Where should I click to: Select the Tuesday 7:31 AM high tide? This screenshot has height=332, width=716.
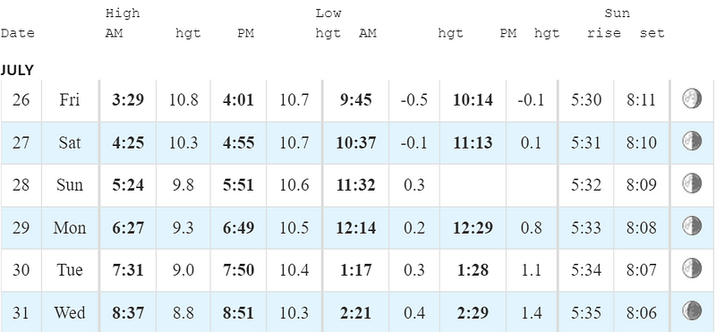click(128, 270)
